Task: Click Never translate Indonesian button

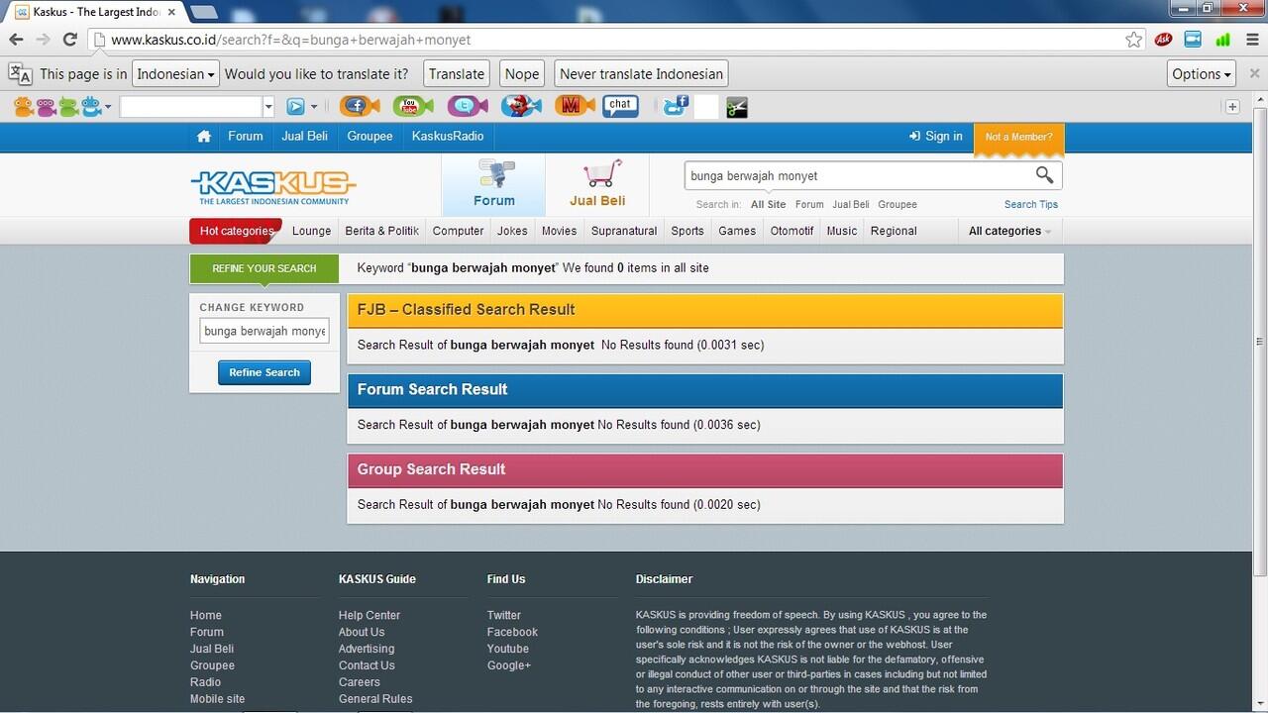Action: (x=641, y=73)
